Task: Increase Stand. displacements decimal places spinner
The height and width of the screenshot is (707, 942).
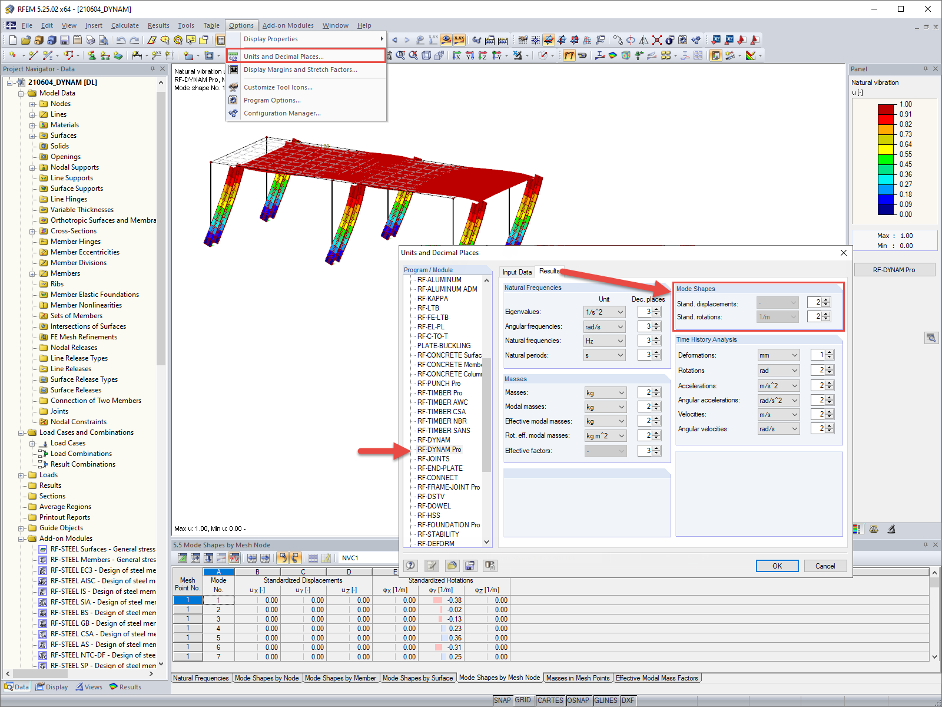Action: (x=826, y=299)
